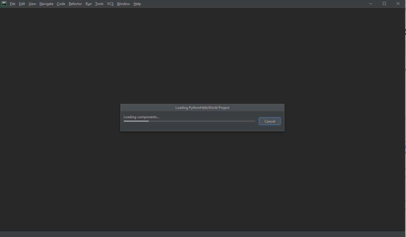Screen dimensions: 406x237
Task: Maximize the PyCharm window
Action: click(x=384, y=4)
